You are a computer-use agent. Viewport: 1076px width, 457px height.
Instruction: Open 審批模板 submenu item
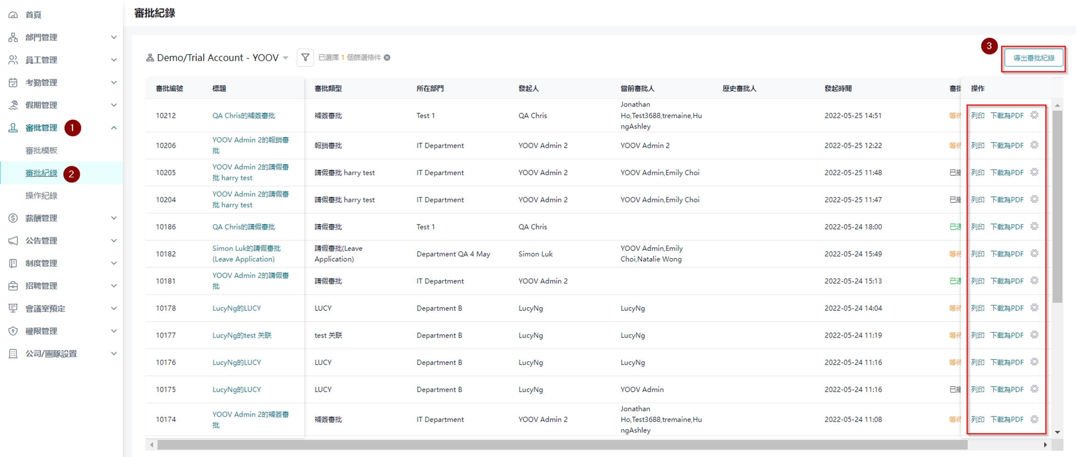point(41,151)
